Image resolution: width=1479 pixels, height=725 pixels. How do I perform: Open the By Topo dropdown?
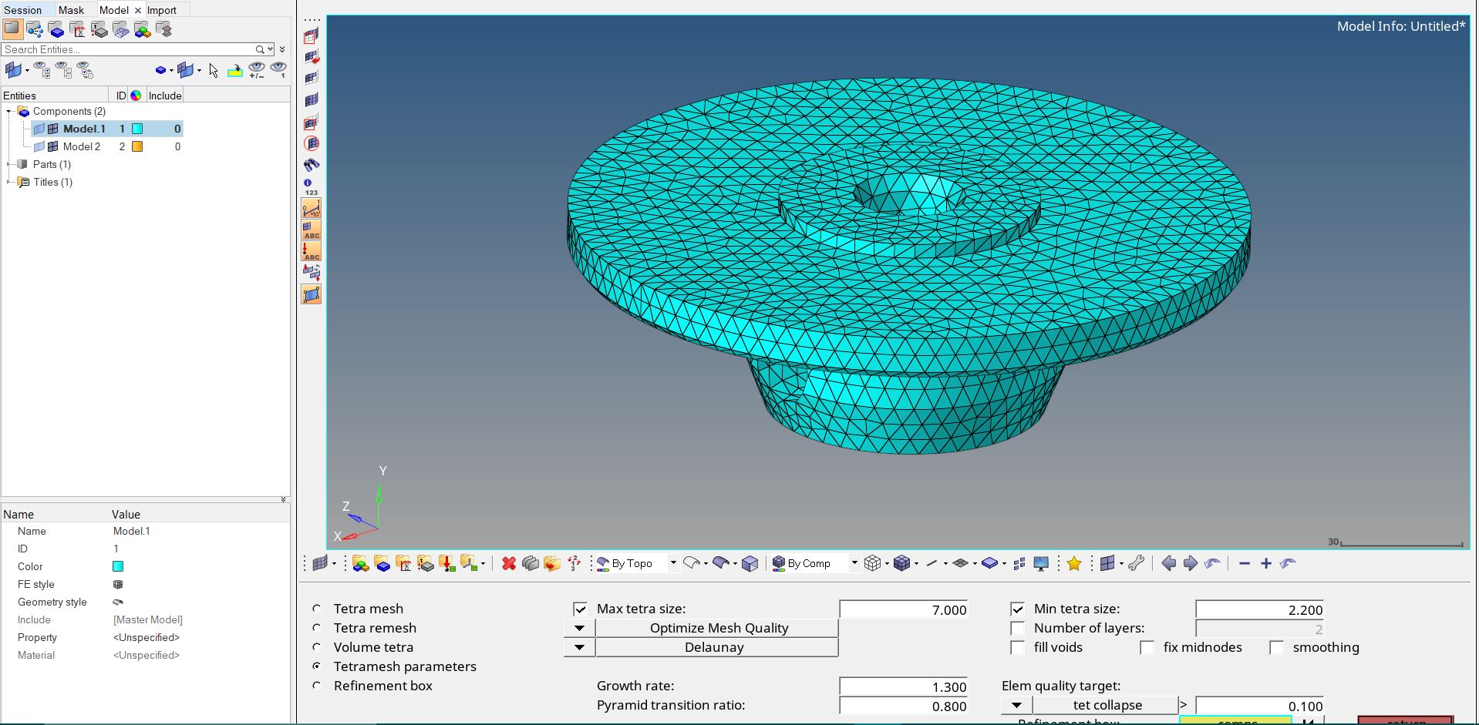[672, 563]
